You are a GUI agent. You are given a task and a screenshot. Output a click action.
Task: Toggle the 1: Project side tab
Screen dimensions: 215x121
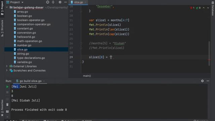tap(2, 8)
